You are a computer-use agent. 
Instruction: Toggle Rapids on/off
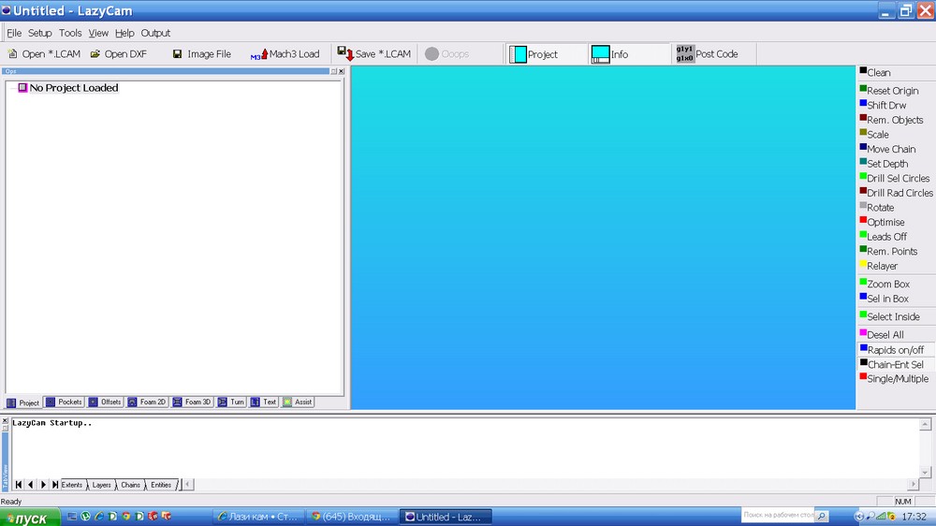(x=896, y=350)
